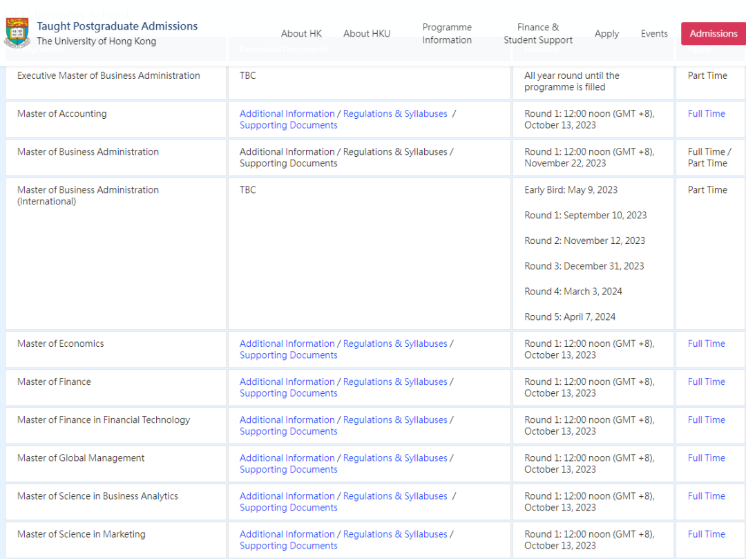Open Regulations & Syllabuses for Master of Accounting
The width and height of the screenshot is (746, 559).
point(395,114)
